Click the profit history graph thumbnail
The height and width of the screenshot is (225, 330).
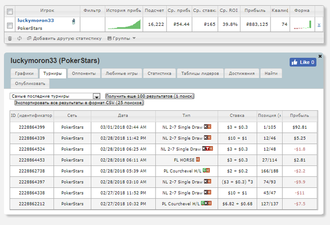124,24
